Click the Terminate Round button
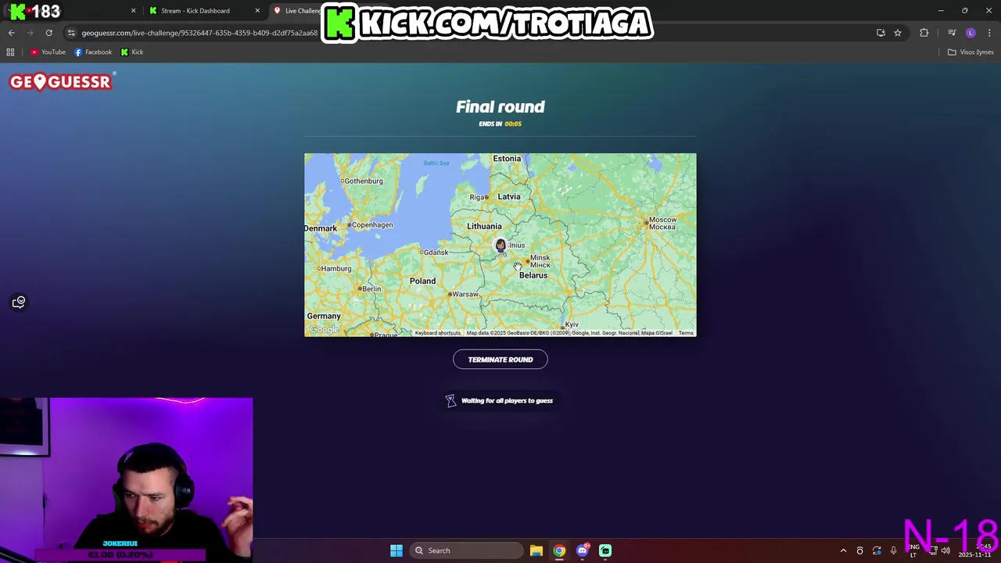The height and width of the screenshot is (563, 1001). pyautogui.click(x=500, y=360)
